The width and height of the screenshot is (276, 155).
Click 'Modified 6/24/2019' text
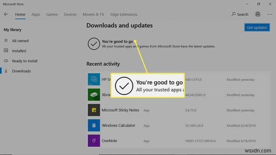coord(241,126)
